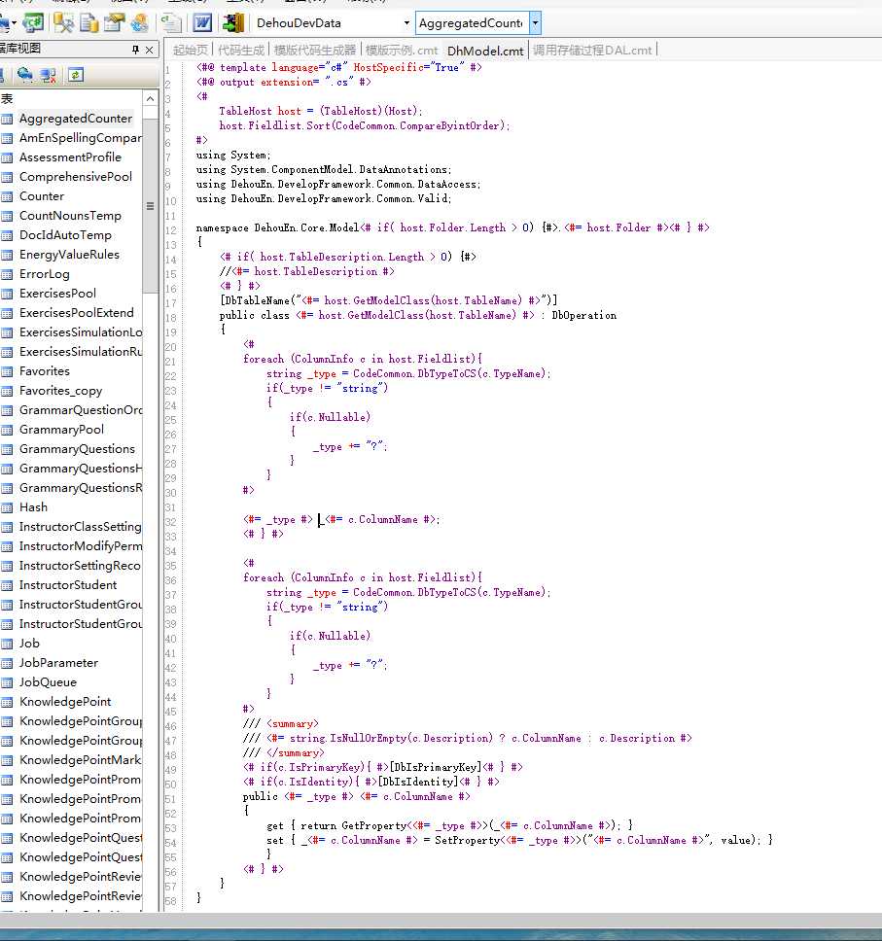Image resolution: width=882 pixels, height=941 pixels.
Task: Select the KnowledgePoint table
Action: [x=65, y=702]
